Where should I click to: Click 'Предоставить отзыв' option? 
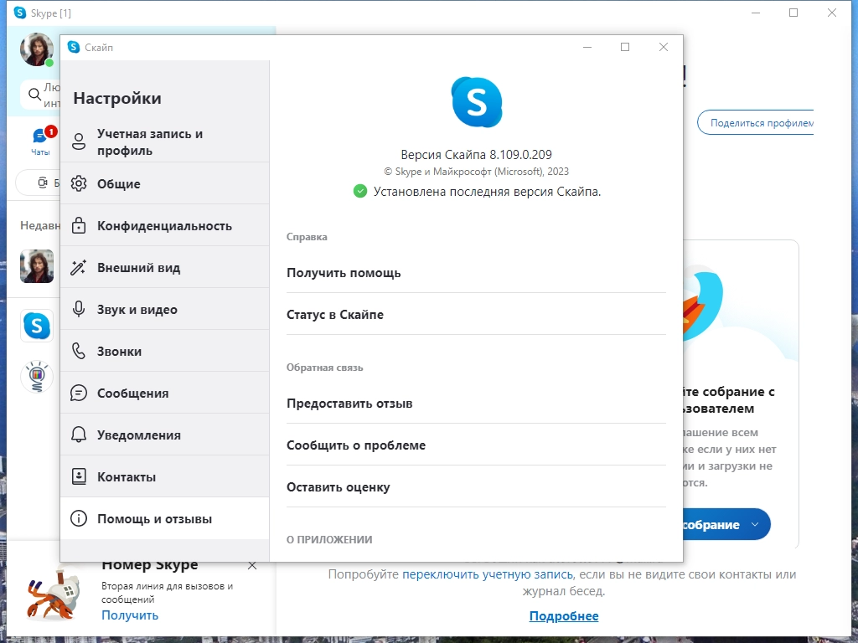476,403
